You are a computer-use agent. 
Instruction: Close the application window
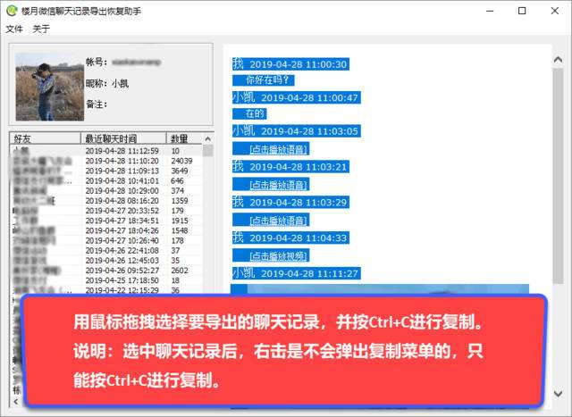click(x=554, y=11)
